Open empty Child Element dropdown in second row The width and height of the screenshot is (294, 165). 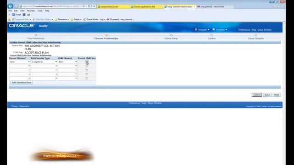pyautogui.click(x=68, y=66)
